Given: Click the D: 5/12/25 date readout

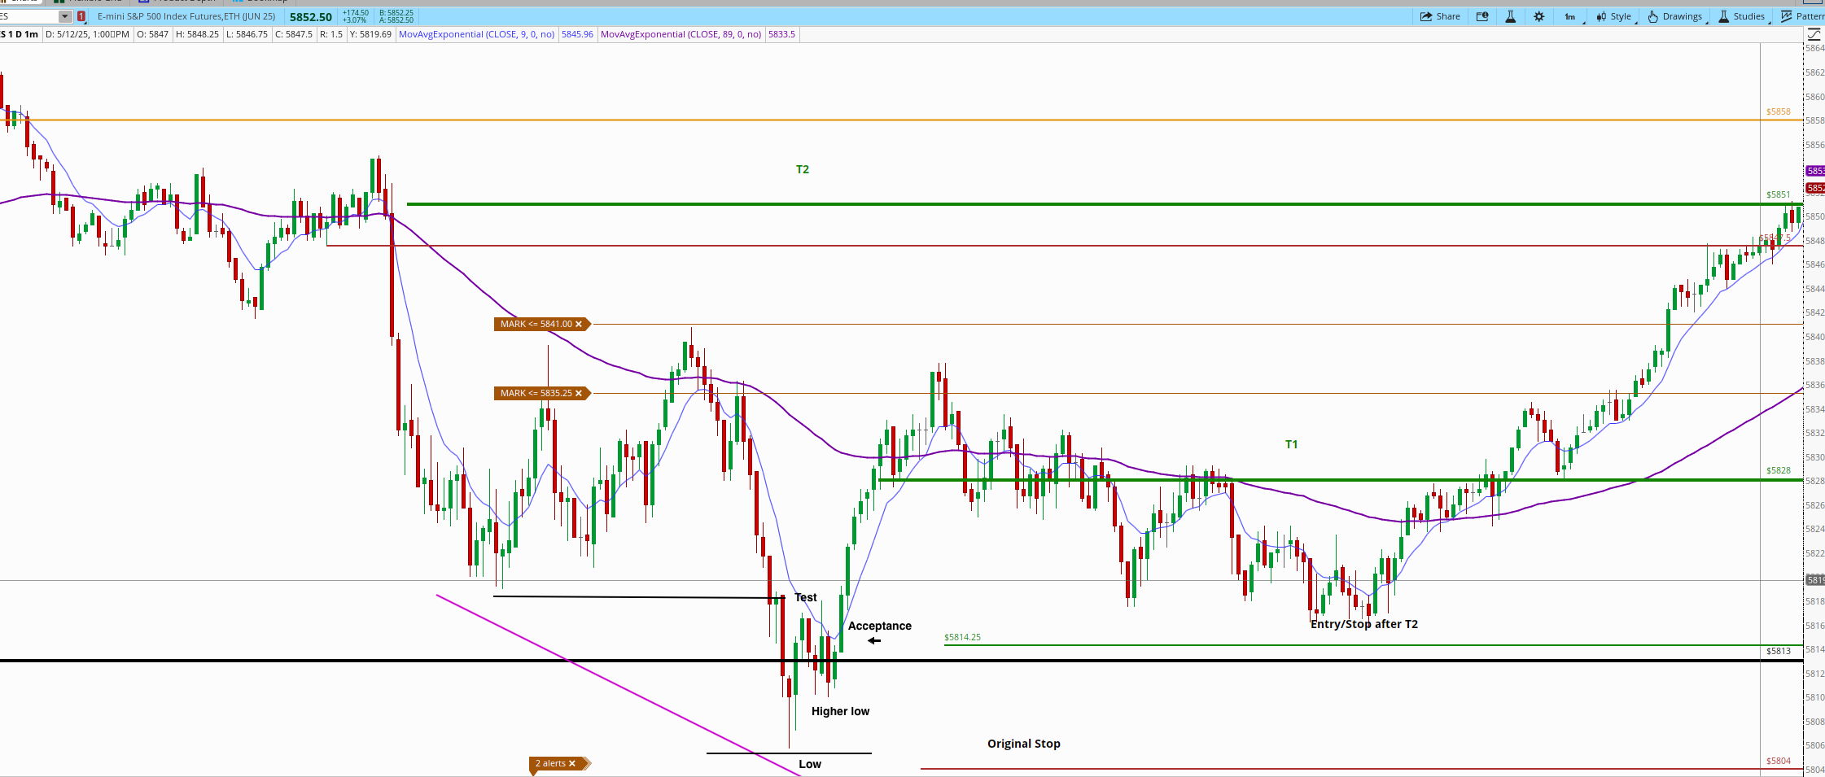Looking at the screenshot, I should (x=87, y=34).
